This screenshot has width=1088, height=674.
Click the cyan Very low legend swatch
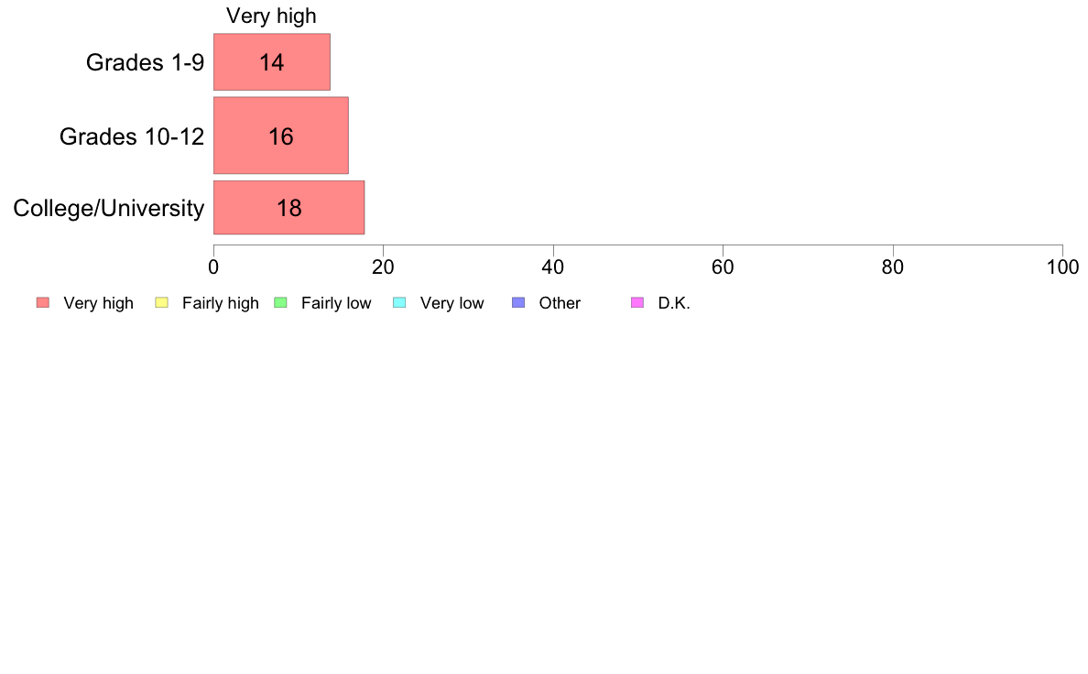(x=399, y=302)
